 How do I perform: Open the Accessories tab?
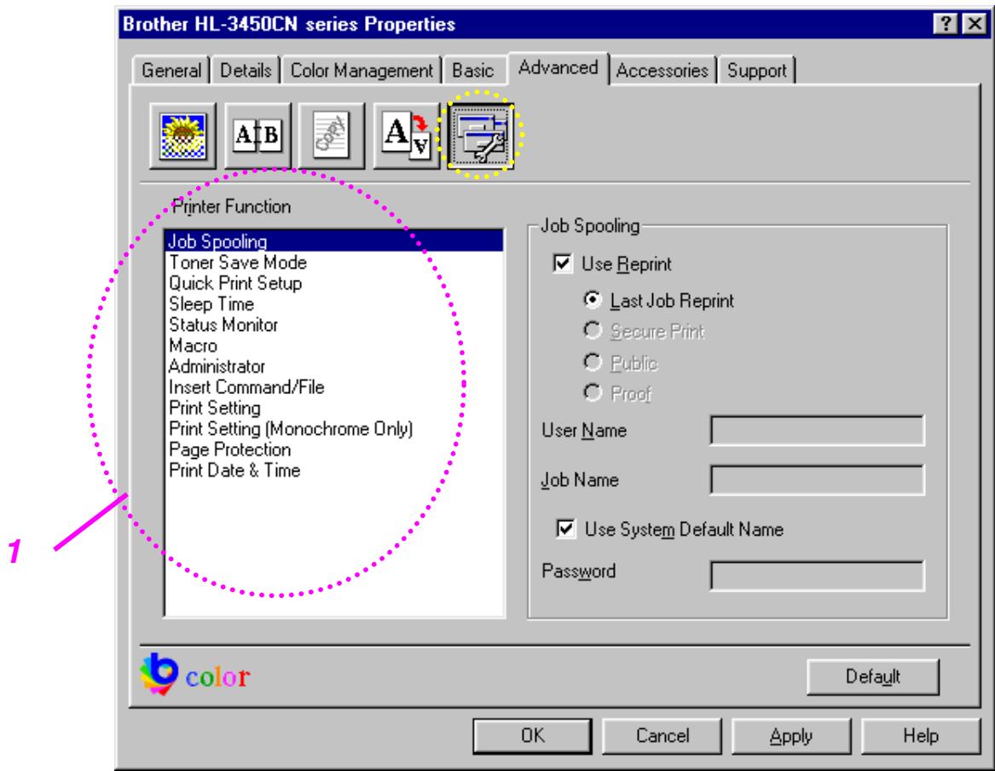pos(662,71)
